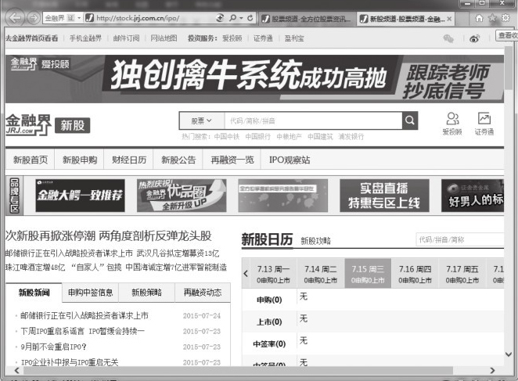Screen dimensions: 518x381
Task: Click the 金融大鳄一致推荐 promo thumbnail
Action: point(81,196)
